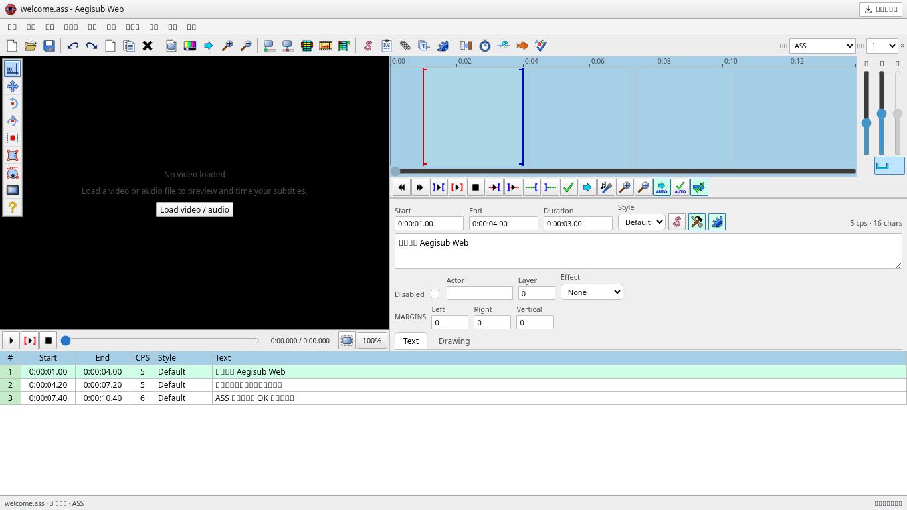Open translation assistant fish icon
This screenshot has width=907, height=510.
[x=522, y=46]
